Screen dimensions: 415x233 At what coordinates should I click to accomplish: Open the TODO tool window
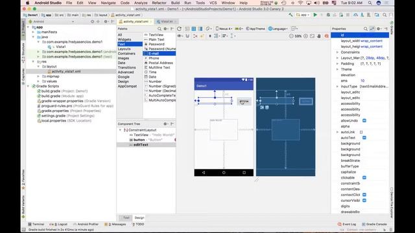[x=138, y=224]
